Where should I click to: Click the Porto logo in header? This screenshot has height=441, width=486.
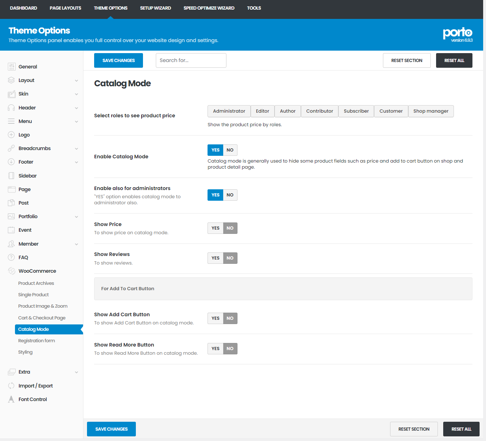457,35
